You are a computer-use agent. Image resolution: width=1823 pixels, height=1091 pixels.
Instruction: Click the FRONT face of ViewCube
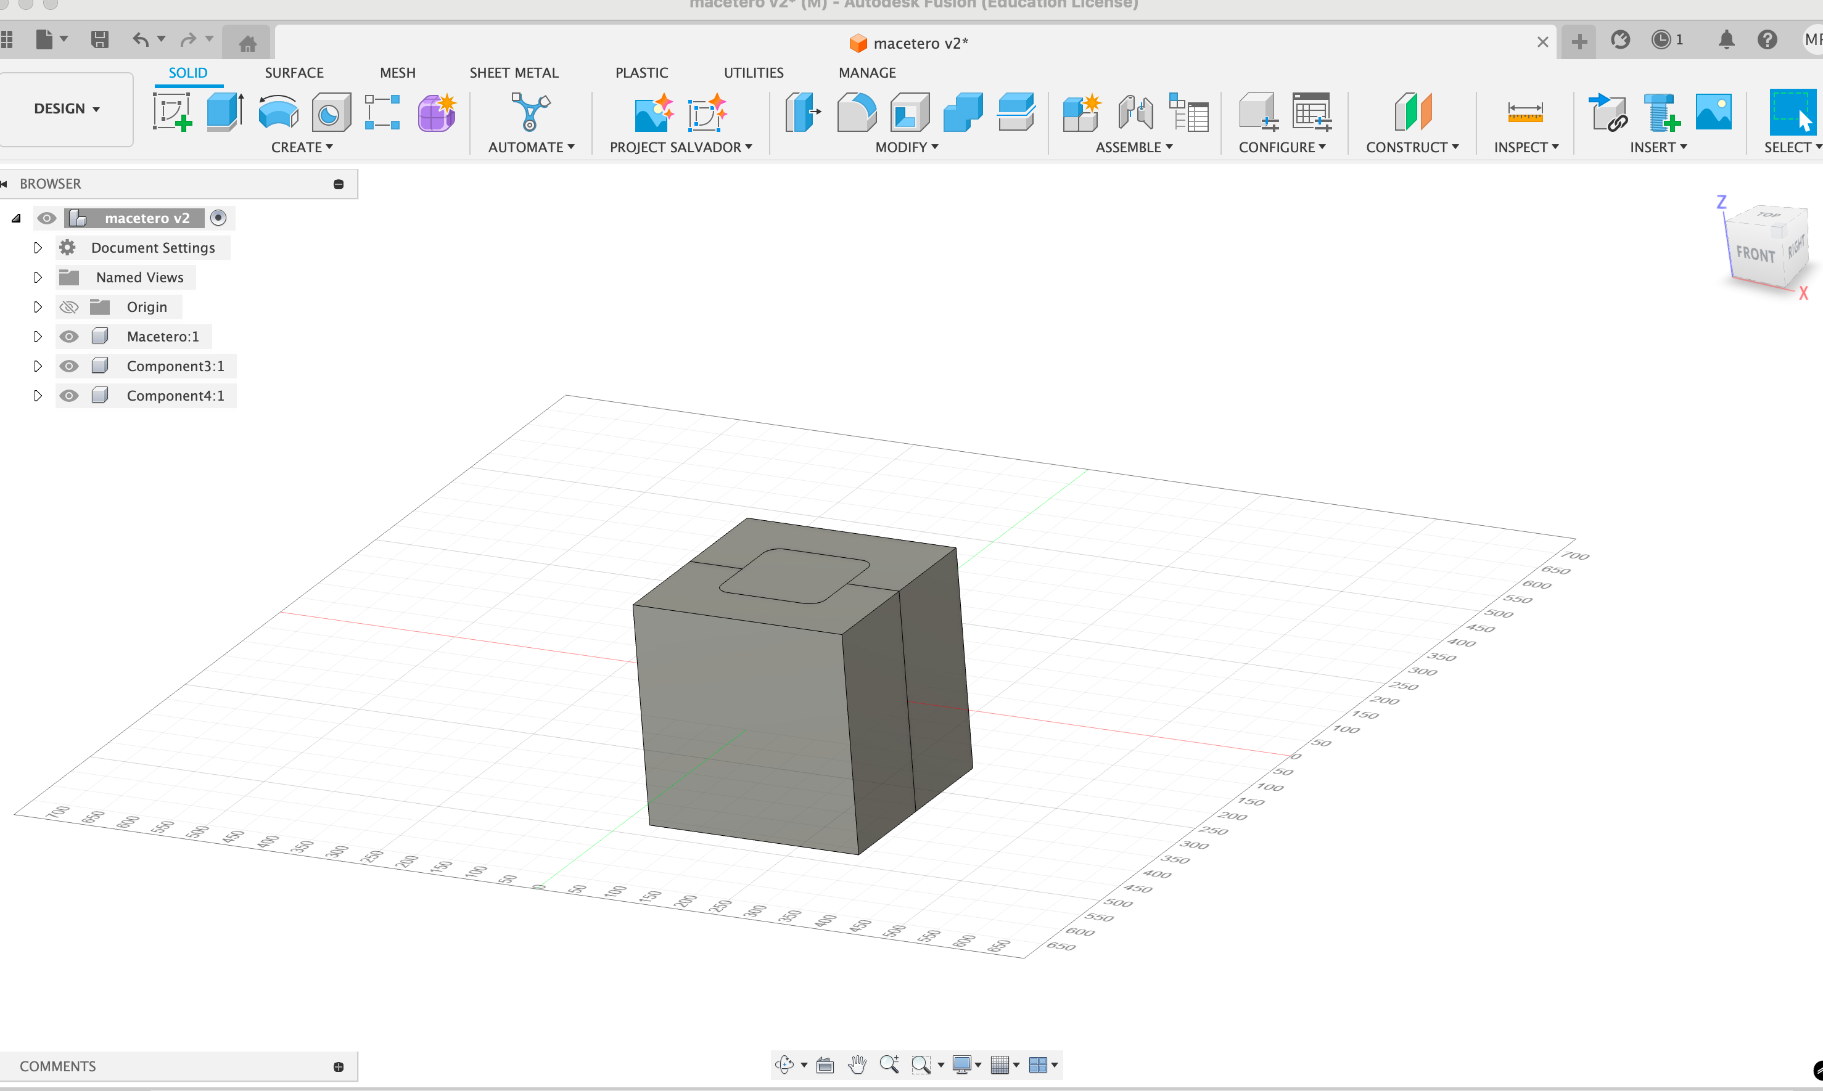[x=1755, y=253]
